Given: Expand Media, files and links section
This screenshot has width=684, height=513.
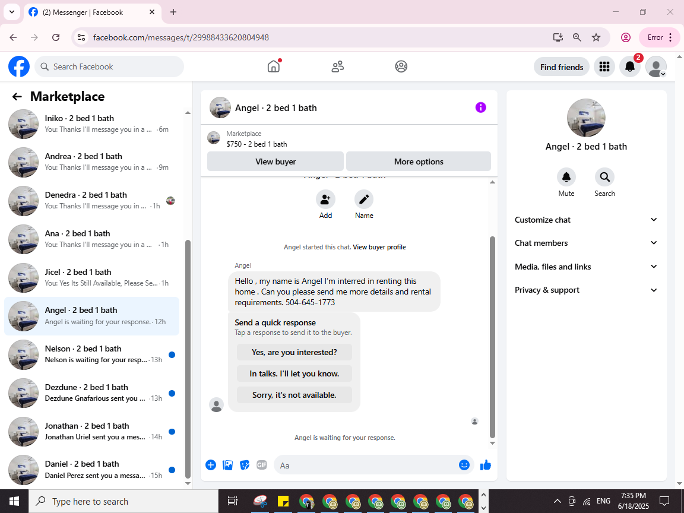Looking at the screenshot, I should pos(586,267).
